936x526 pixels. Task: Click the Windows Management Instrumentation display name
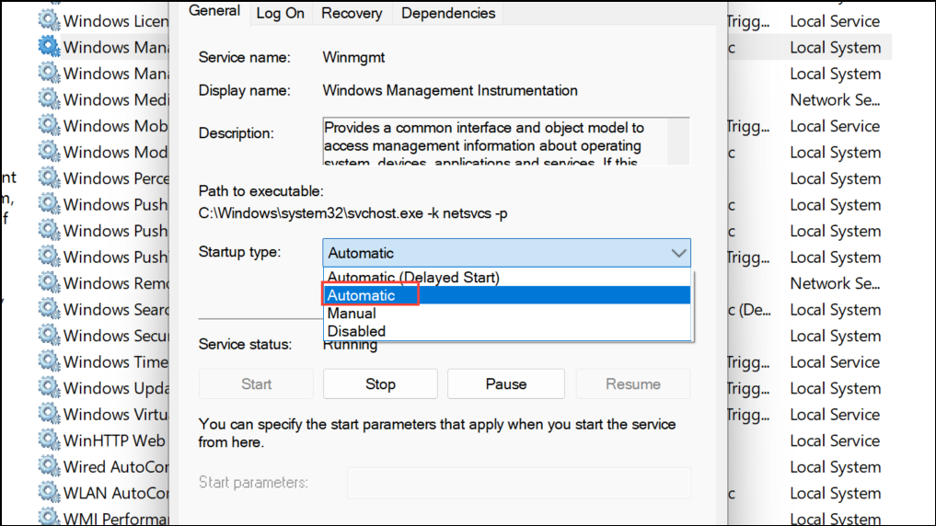[450, 90]
